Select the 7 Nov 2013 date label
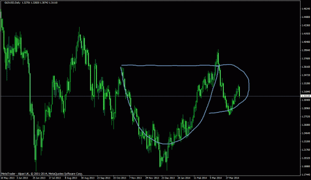This screenshot has width=311, height=180. tap(136, 178)
